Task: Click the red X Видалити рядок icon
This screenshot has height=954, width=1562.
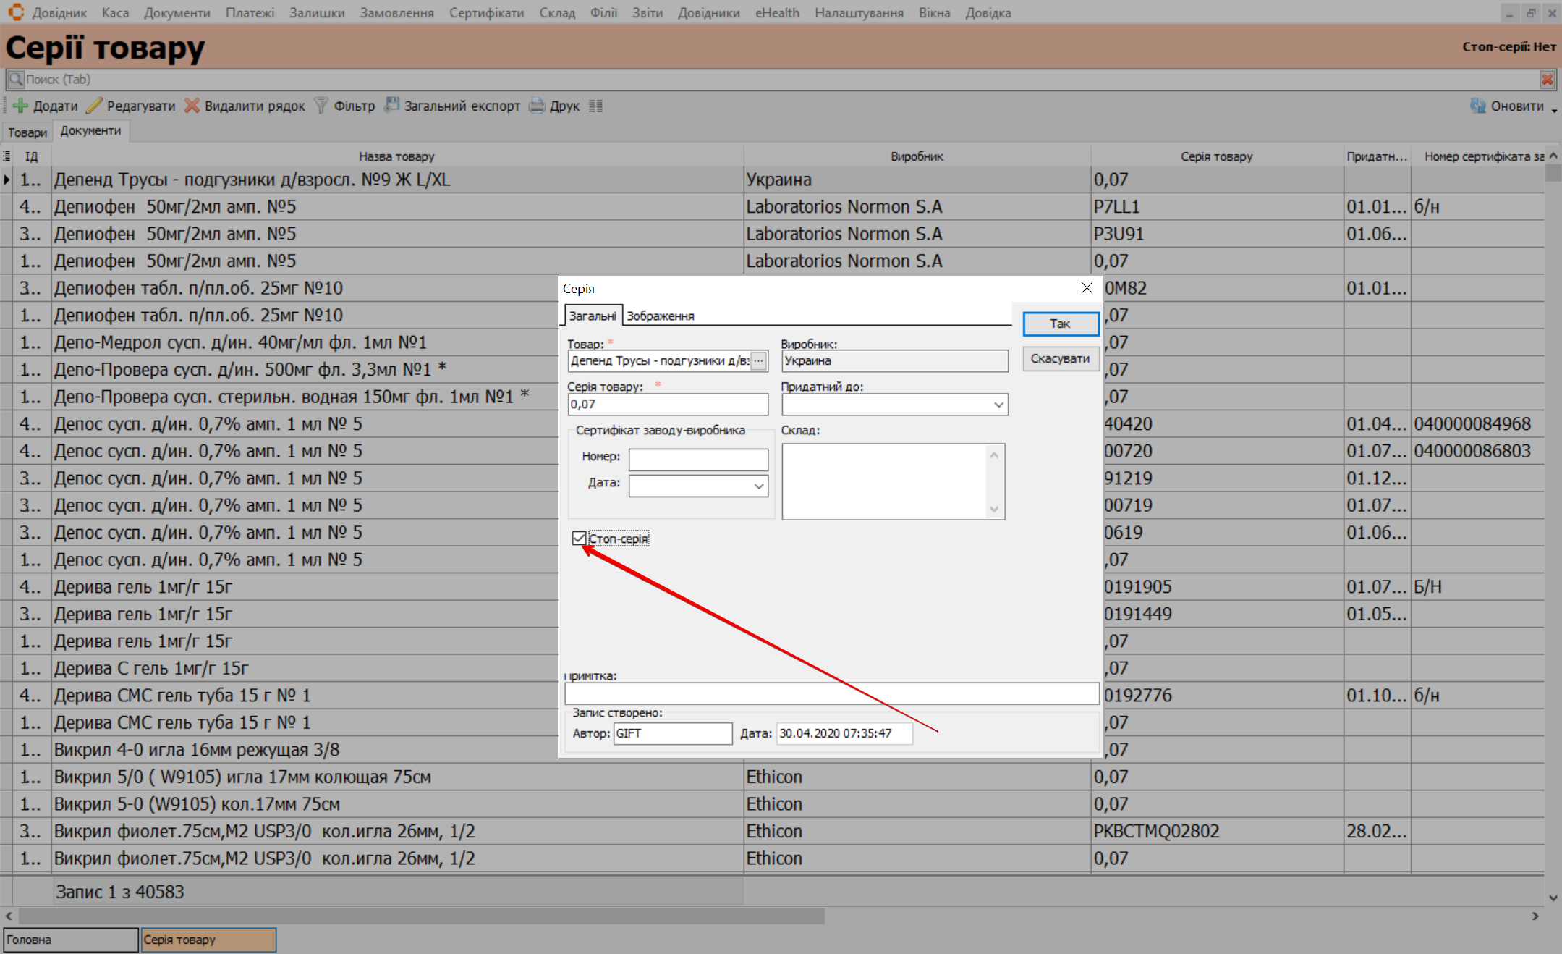Action: [192, 106]
